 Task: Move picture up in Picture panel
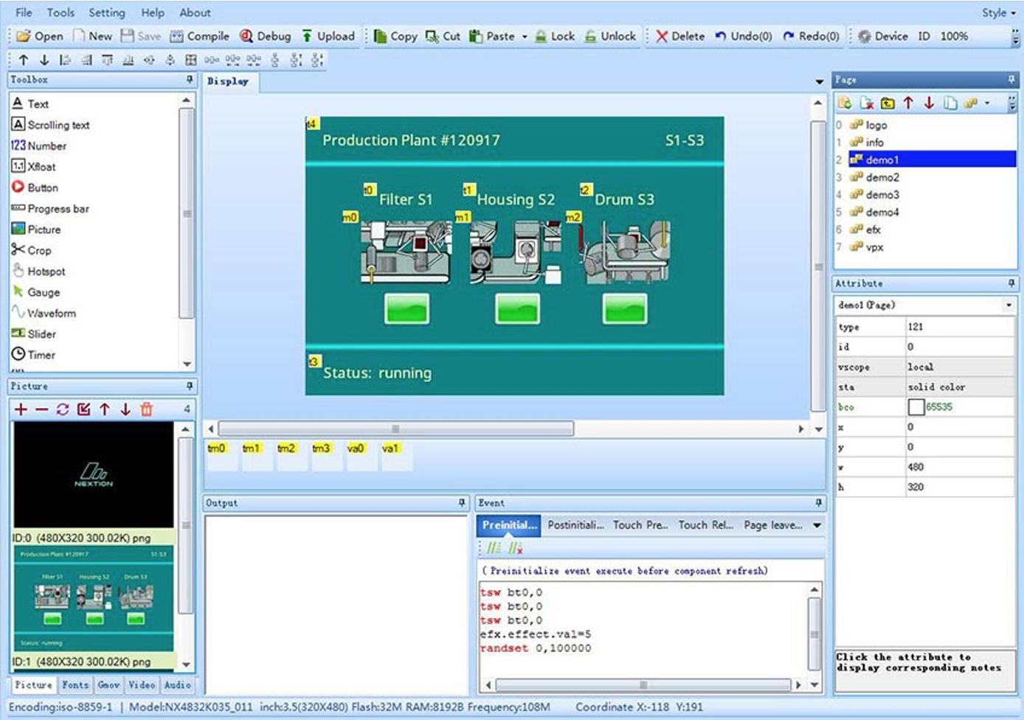click(x=105, y=409)
